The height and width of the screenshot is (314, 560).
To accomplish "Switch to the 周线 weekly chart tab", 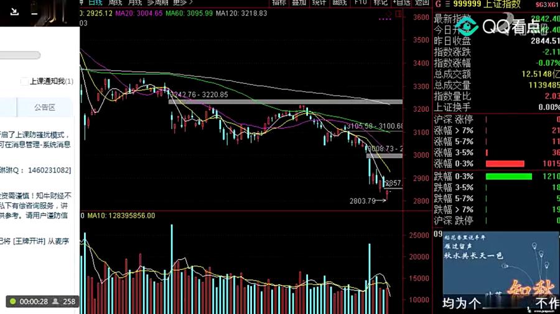I will pyautogui.click(x=114, y=2).
